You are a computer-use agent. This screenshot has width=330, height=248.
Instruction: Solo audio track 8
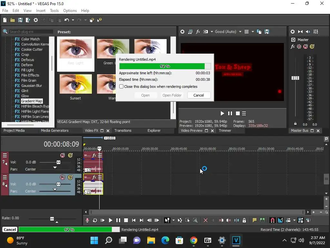coord(70,177)
